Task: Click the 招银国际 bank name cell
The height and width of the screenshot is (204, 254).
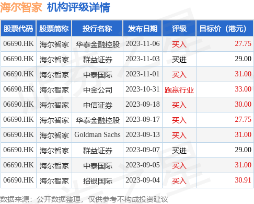Action: tap(97, 180)
